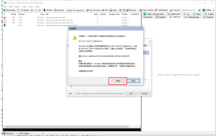Screen dimensions: 216x136
Task: Open the Statistics tab
Action: click(x=161, y=17)
